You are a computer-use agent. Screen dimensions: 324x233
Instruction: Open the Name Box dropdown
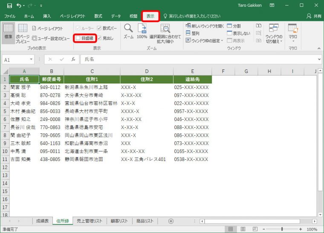(x=31, y=60)
